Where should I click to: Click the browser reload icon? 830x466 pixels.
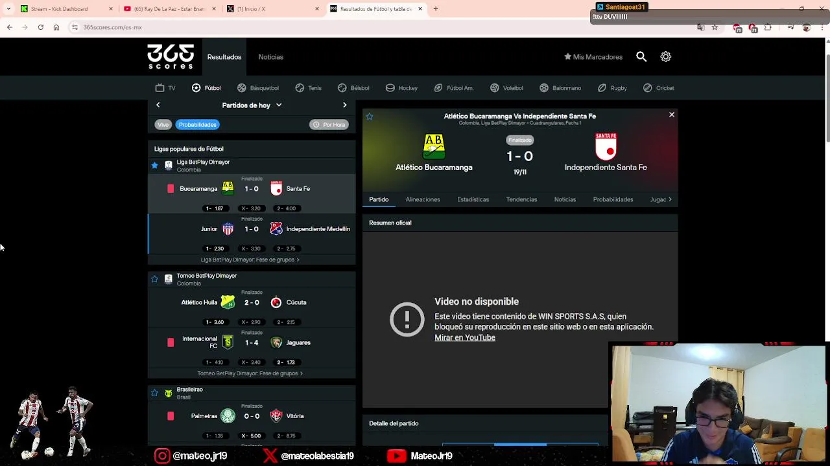click(x=40, y=27)
